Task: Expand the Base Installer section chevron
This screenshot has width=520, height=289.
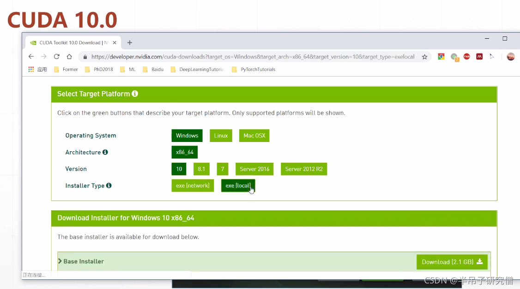Action: pos(60,261)
